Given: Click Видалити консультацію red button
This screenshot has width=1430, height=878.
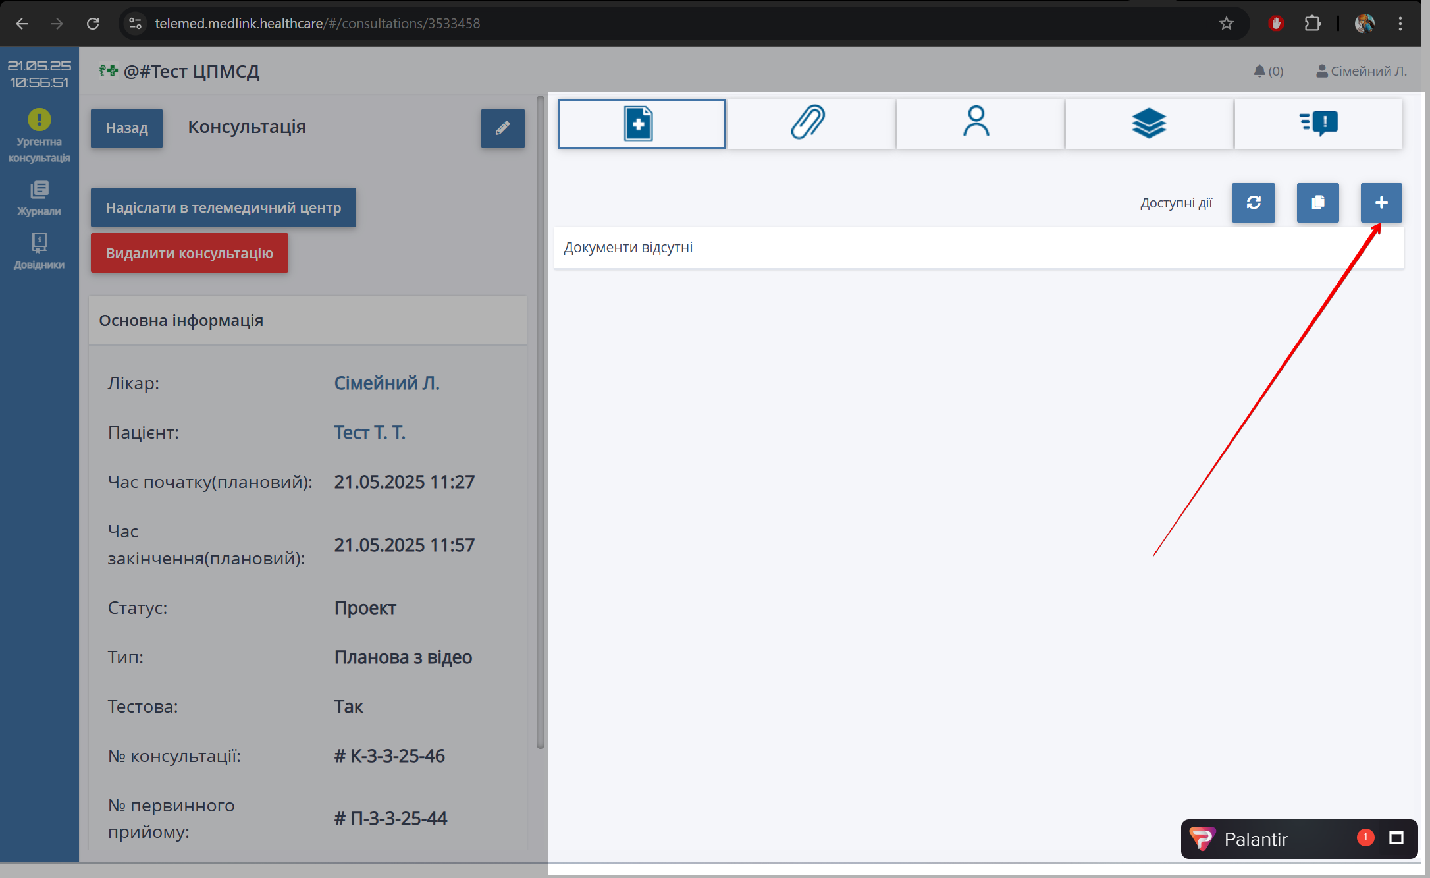Looking at the screenshot, I should [x=190, y=253].
